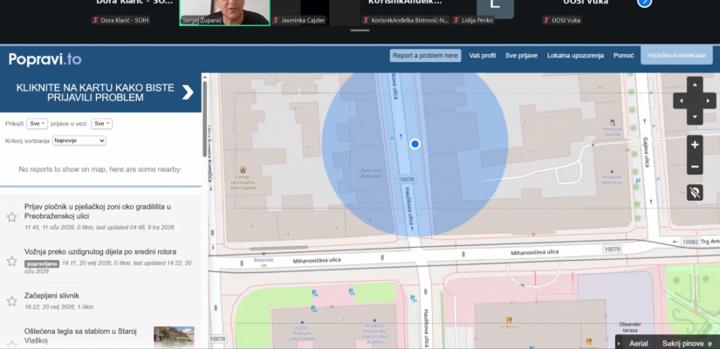Open the tree photo thumbnail of Stara Vlaška report
This screenshot has width=720, height=349.
click(x=174, y=337)
